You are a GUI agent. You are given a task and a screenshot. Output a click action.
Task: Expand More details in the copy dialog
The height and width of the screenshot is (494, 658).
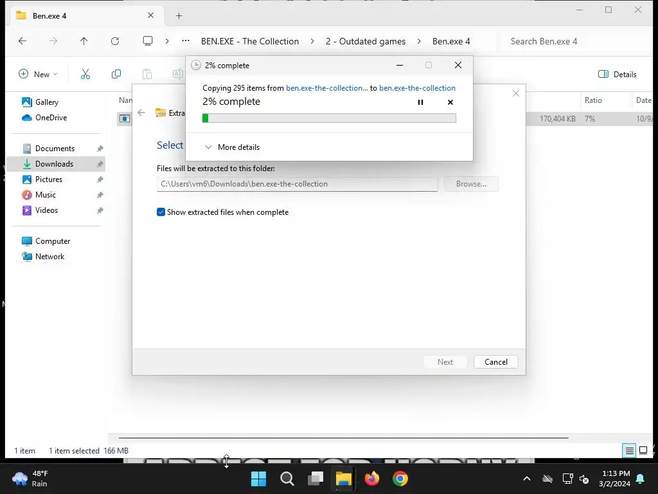point(232,147)
